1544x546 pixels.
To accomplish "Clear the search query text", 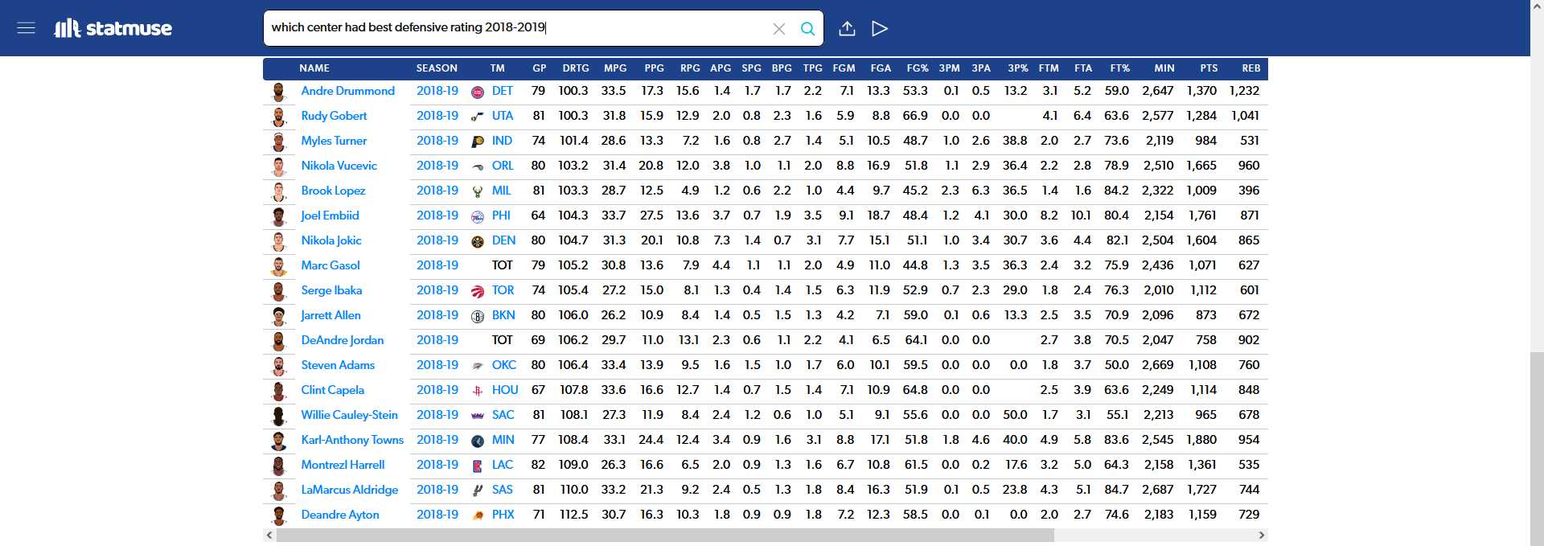I will (x=778, y=29).
